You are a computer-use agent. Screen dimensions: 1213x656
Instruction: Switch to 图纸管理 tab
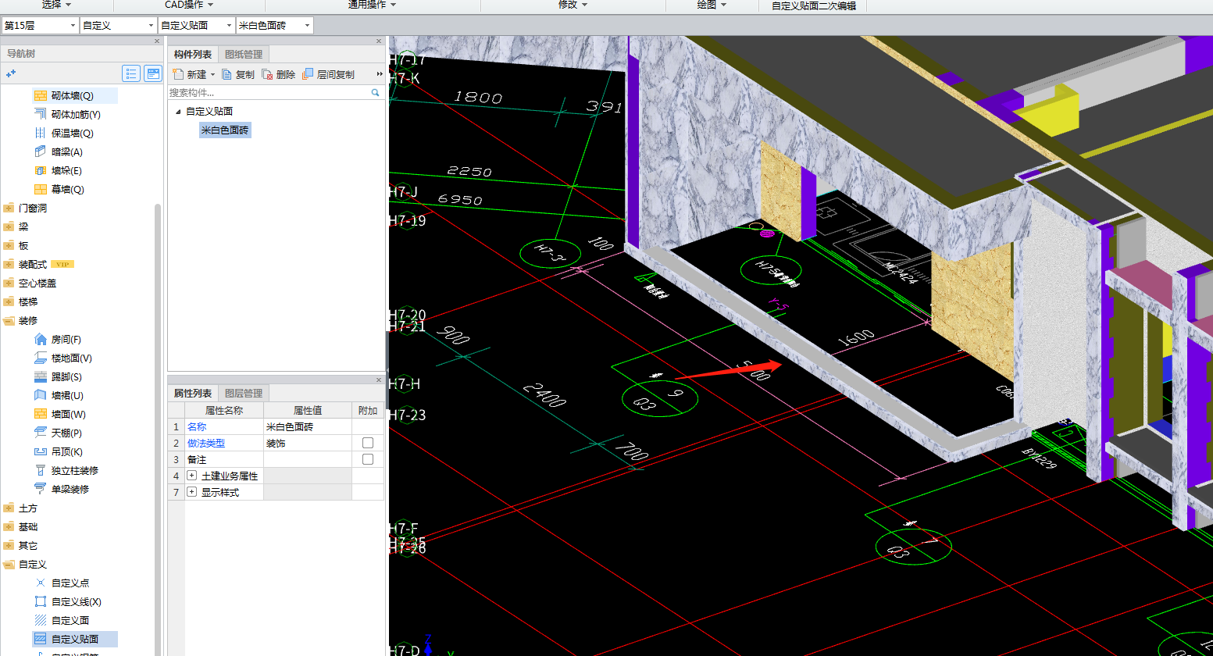(x=244, y=55)
